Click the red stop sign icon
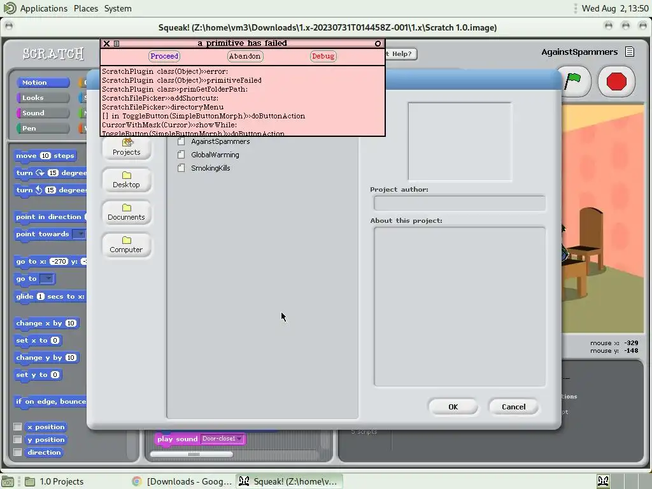Image resolution: width=652 pixels, height=489 pixels. pyautogui.click(x=616, y=81)
